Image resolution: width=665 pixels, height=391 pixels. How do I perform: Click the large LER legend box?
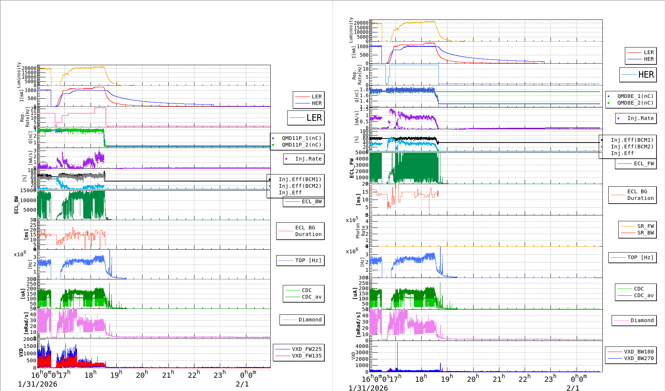(x=306, y=118)
